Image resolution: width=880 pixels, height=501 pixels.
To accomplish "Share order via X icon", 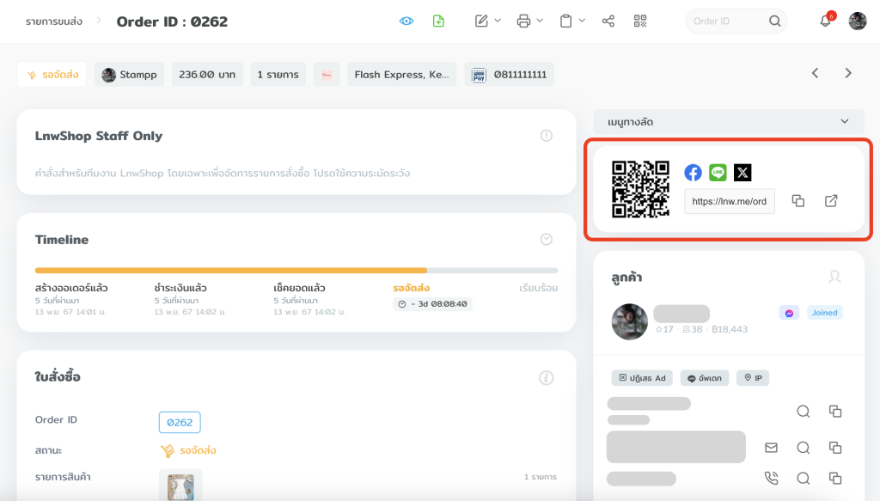I will [742, 173].
